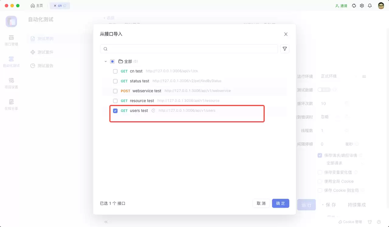Uncheck the users test interface checkbox

[115, 111]
